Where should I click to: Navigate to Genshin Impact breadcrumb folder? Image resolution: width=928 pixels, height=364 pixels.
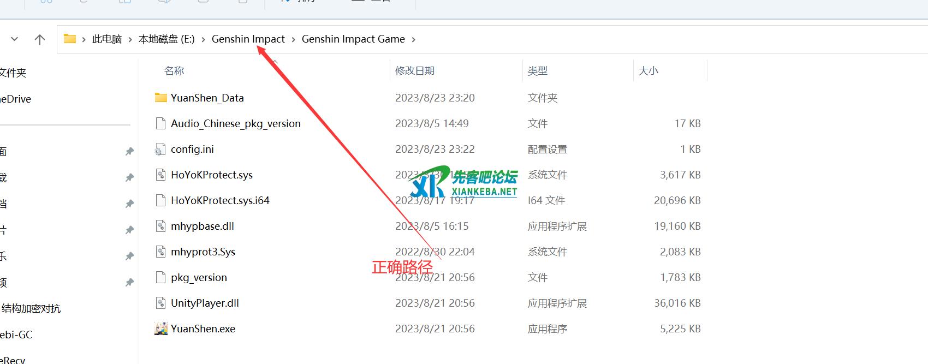[248, 39]
